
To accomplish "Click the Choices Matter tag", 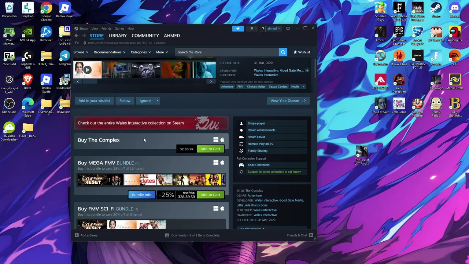I will (256, 87).
